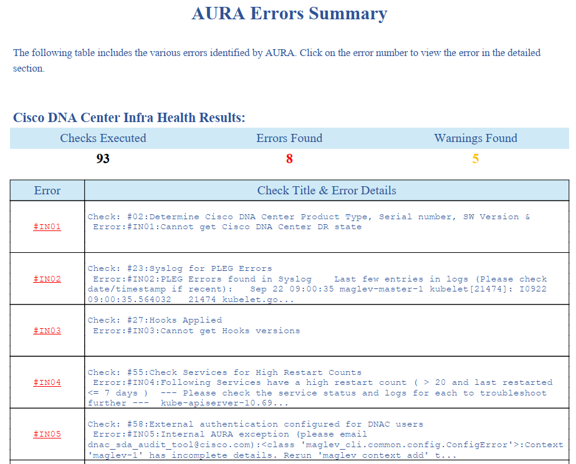View the #IN05 error detail link
The height and width of the screenshot is (464, 576).
coord(47,434)
